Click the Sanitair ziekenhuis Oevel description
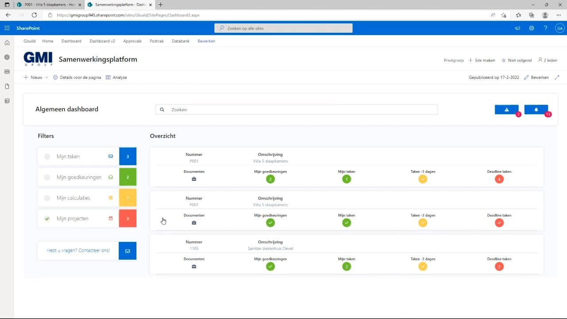 pyautogui.click(x=270, y=249)
